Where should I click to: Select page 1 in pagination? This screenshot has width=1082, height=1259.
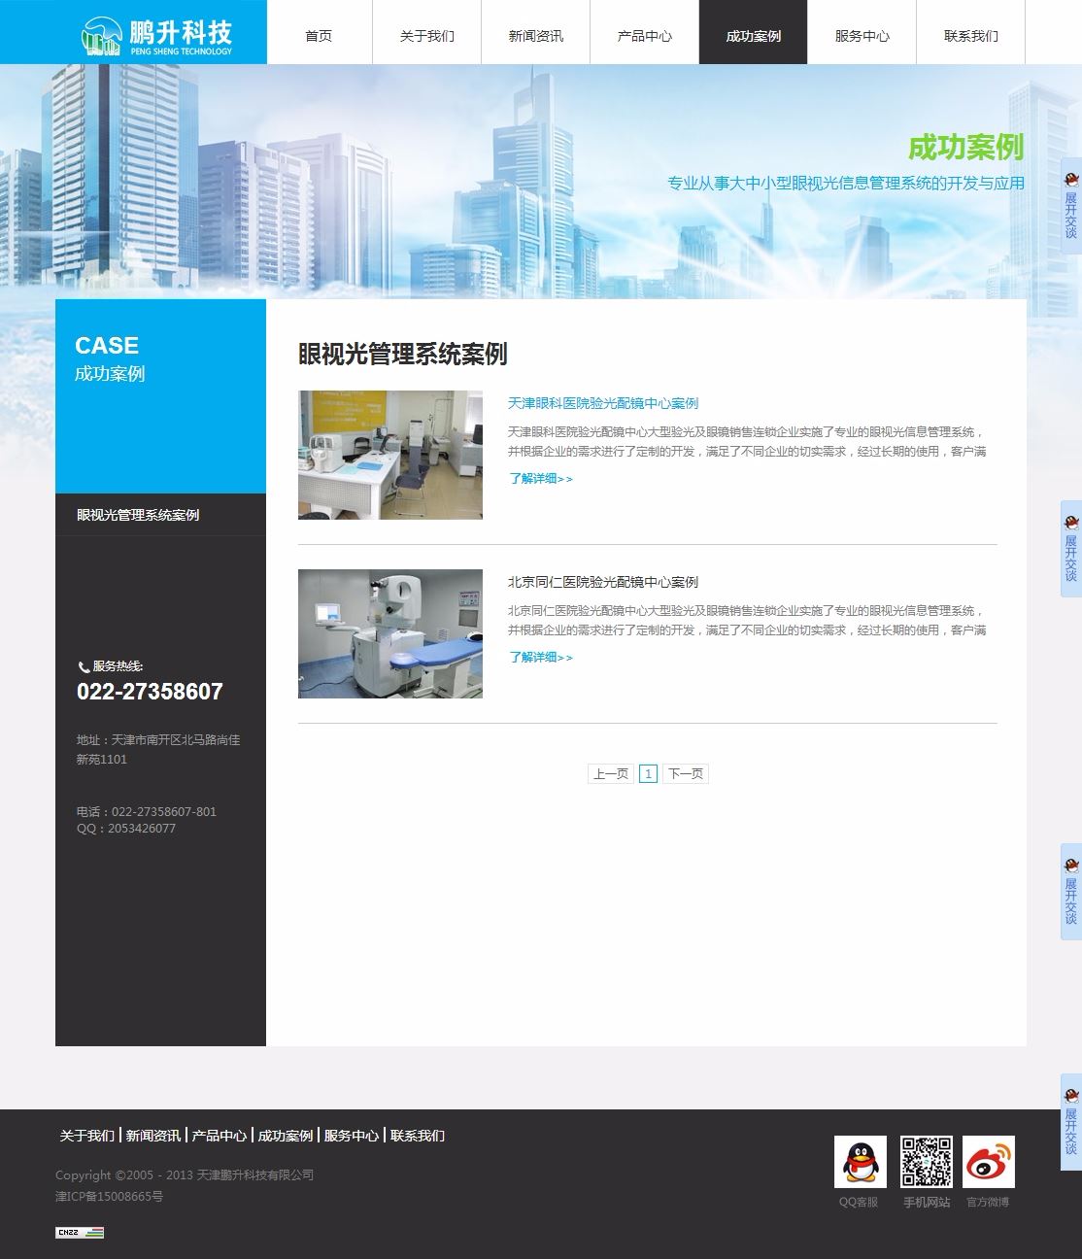(649, 774)
